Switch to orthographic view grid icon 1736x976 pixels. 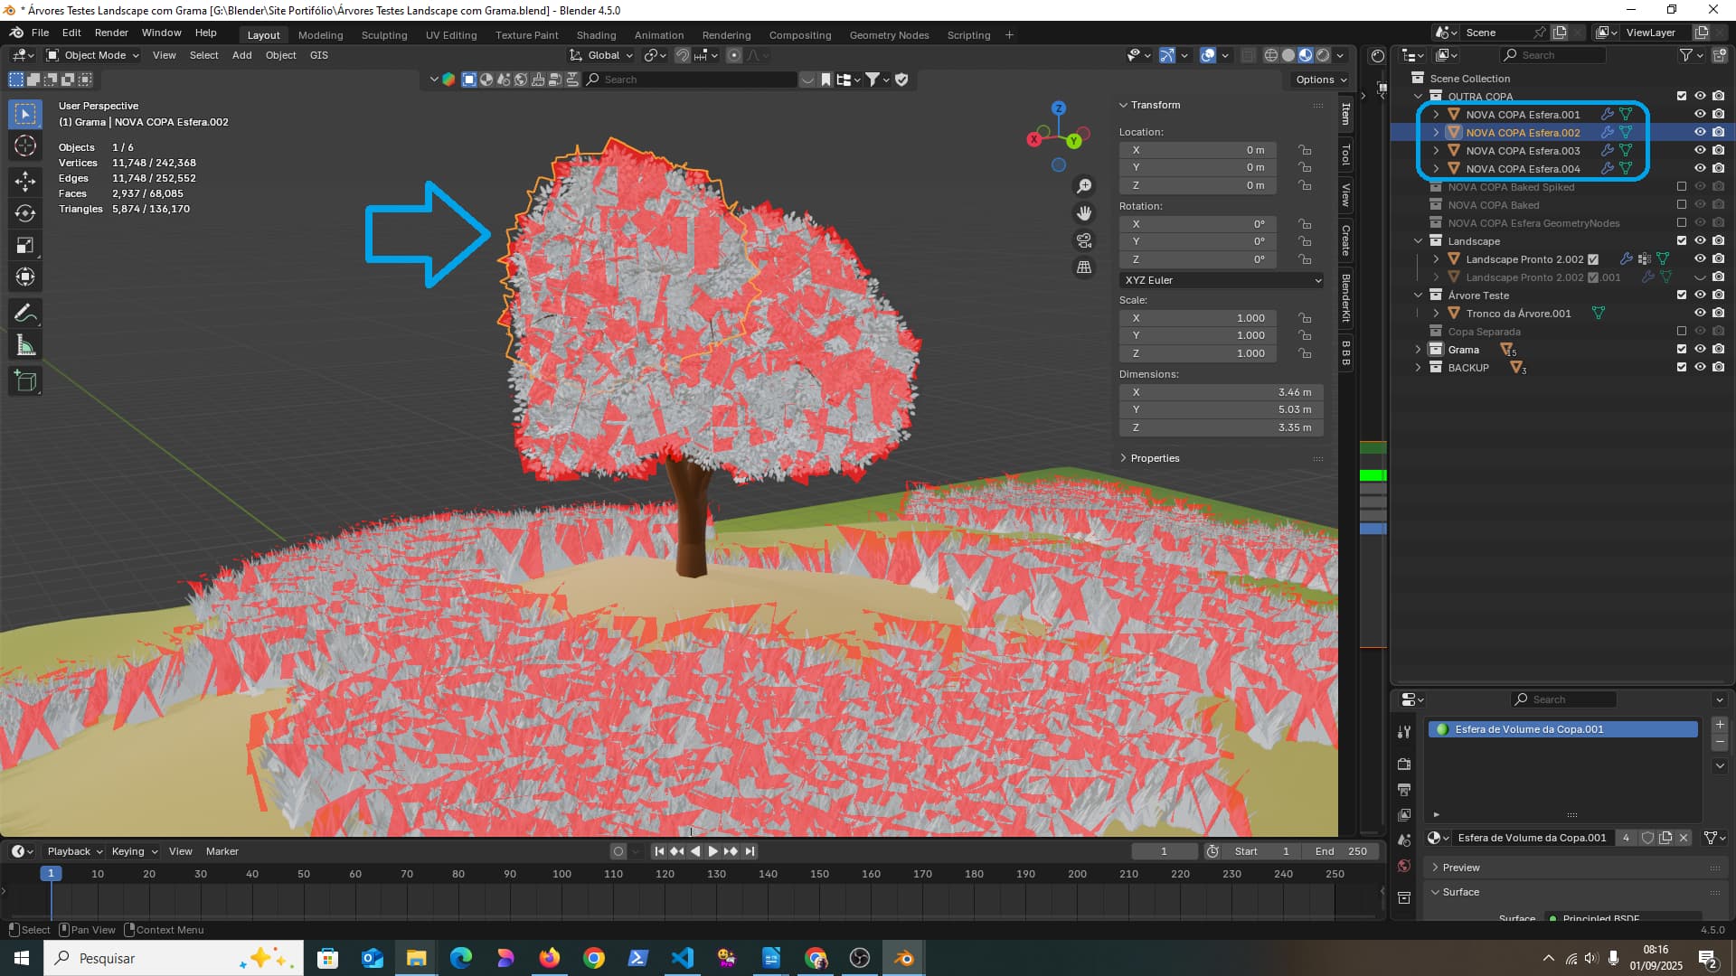click(x=1083, y=267)
